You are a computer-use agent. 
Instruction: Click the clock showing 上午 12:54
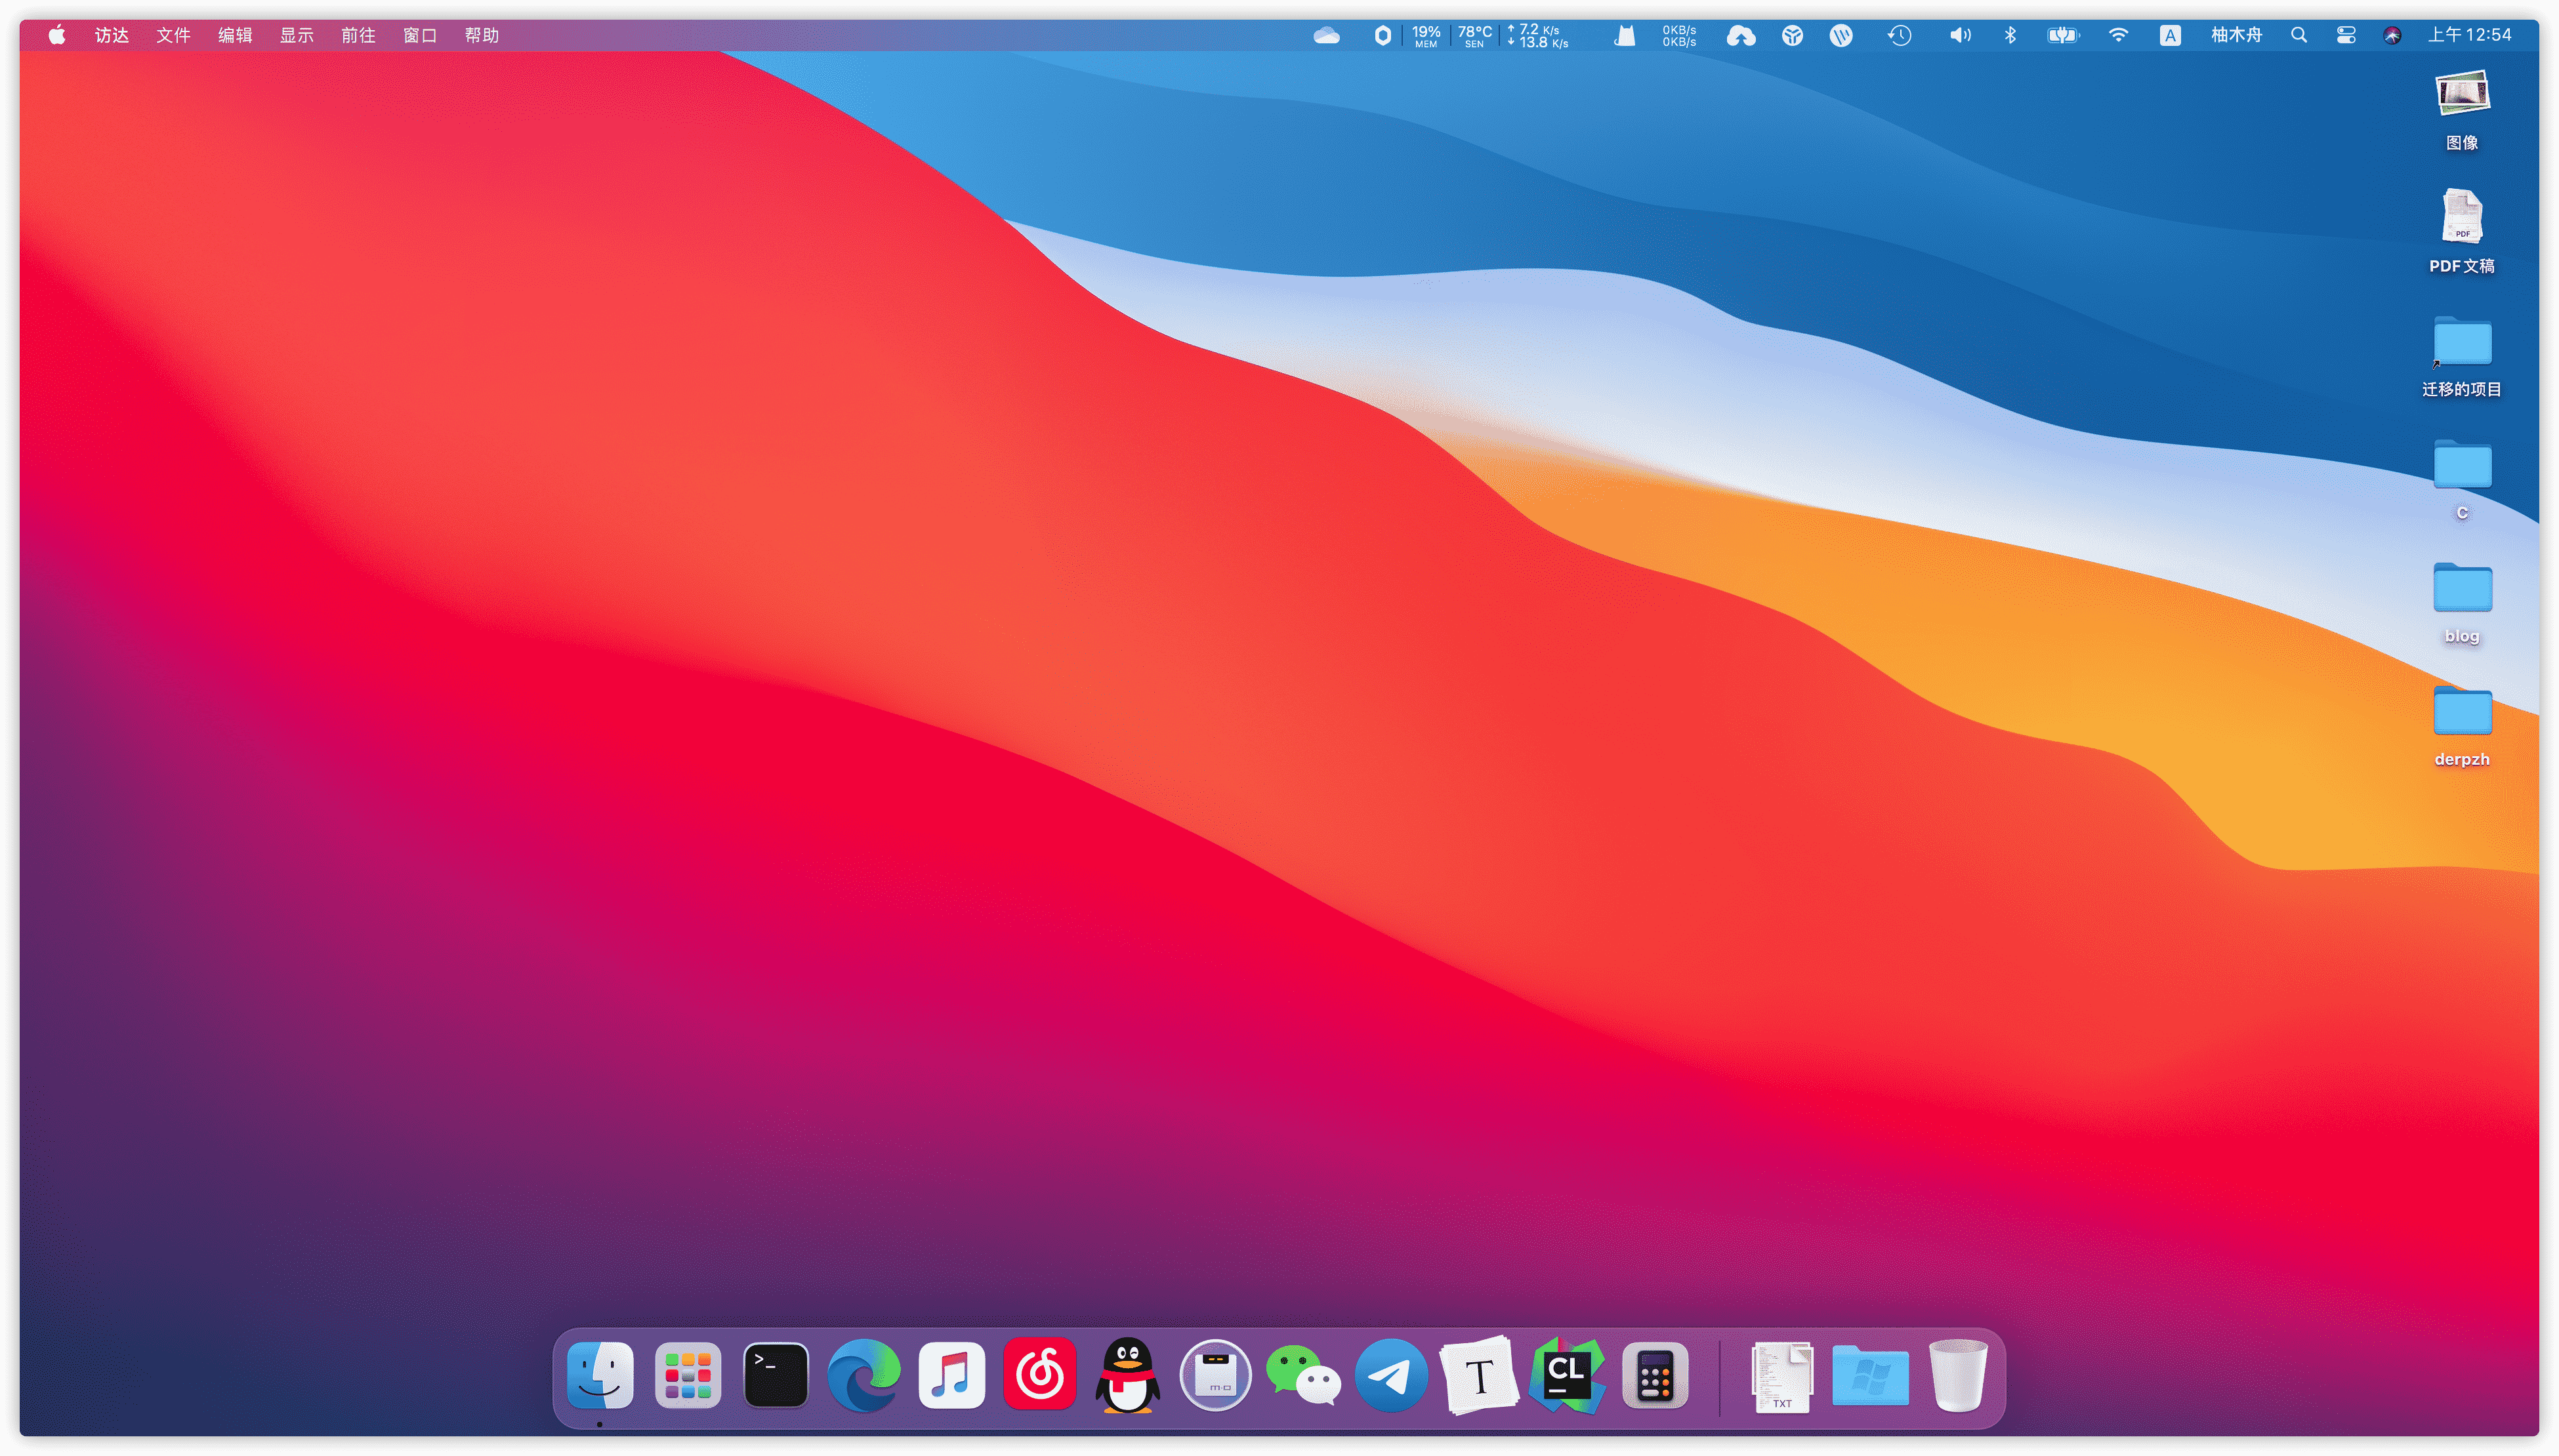pos(2469,35)
